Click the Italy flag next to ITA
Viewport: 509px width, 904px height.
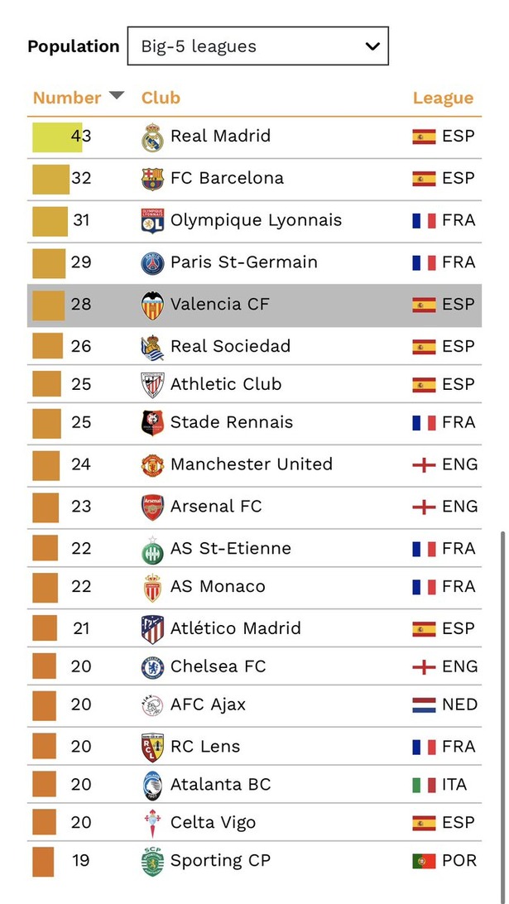click(x=424, y=785)
